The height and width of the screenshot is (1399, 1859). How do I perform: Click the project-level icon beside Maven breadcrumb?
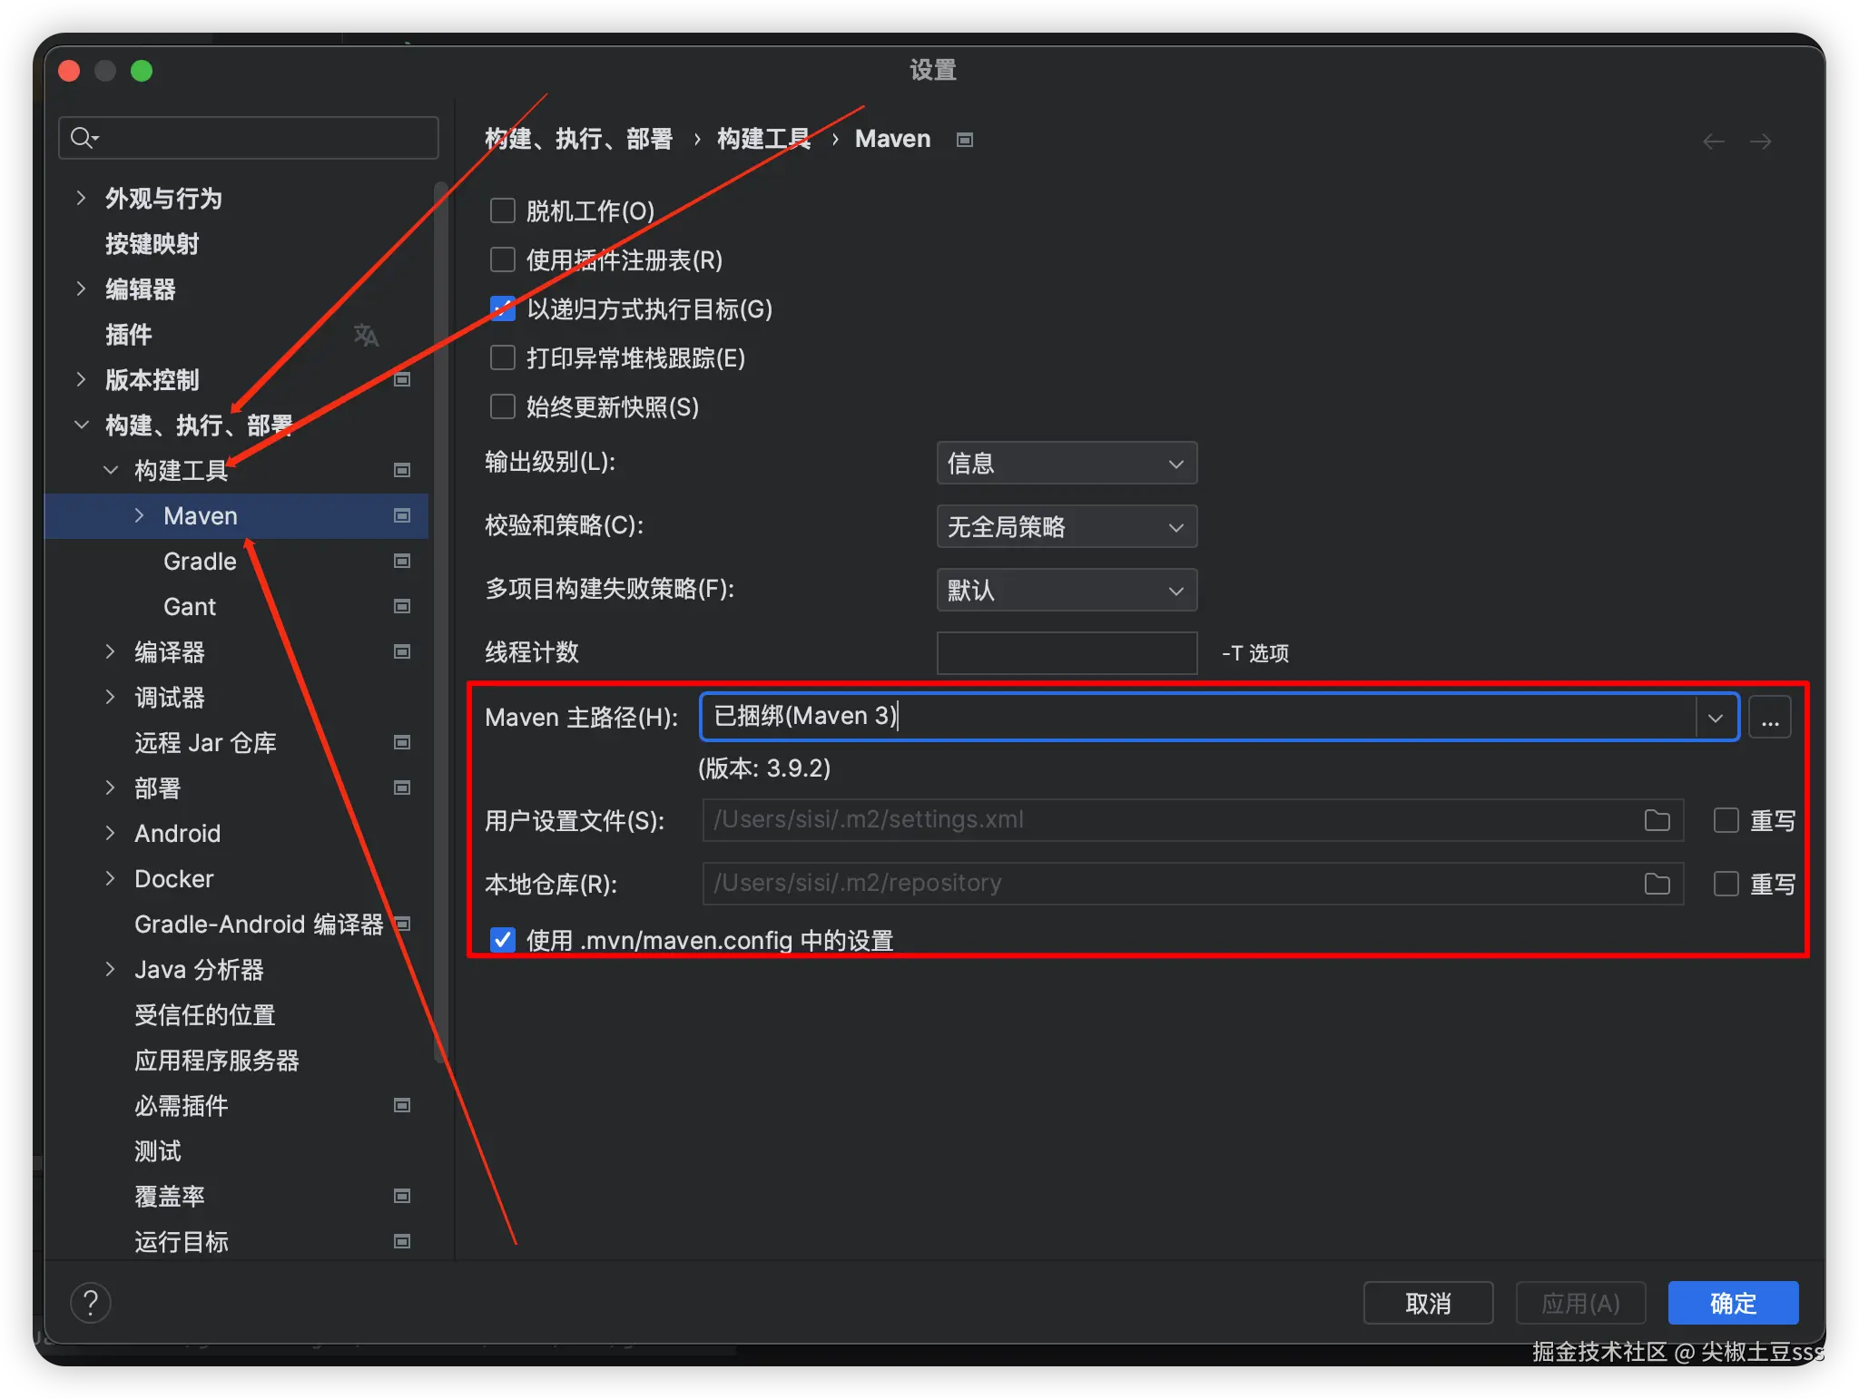coord(965,140)
